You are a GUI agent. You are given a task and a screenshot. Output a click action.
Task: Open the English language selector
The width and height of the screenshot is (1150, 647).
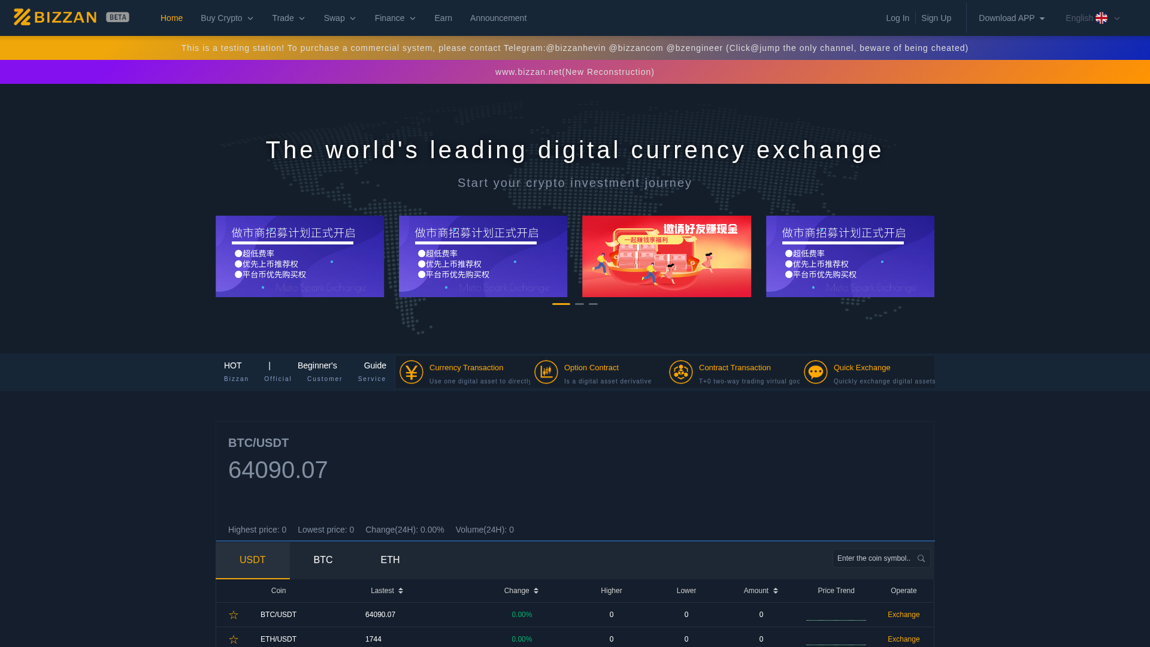tap(1092, 18)
